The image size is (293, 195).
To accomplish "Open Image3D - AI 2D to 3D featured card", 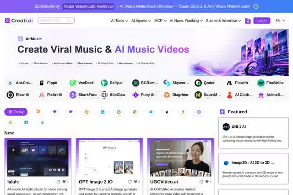I will (x=254, y=169).
